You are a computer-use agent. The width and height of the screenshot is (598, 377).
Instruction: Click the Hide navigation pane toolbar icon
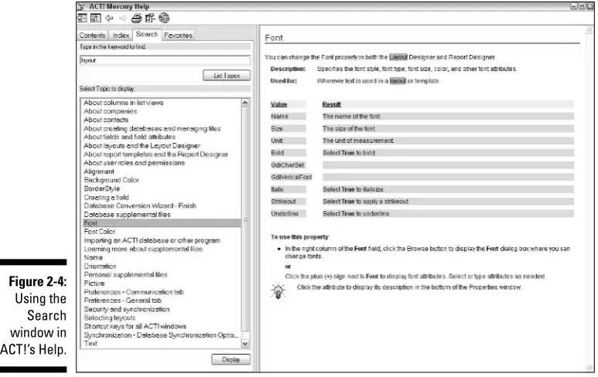pyautogui.click(x=82, y=18)
